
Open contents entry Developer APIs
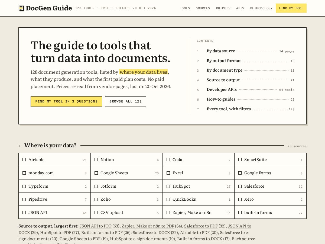click(x=246, y=89)
